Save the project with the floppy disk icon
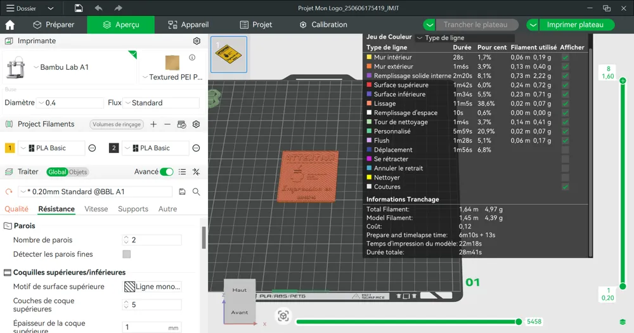Screen dimensions: 634x333 click(x=79, y=8)
